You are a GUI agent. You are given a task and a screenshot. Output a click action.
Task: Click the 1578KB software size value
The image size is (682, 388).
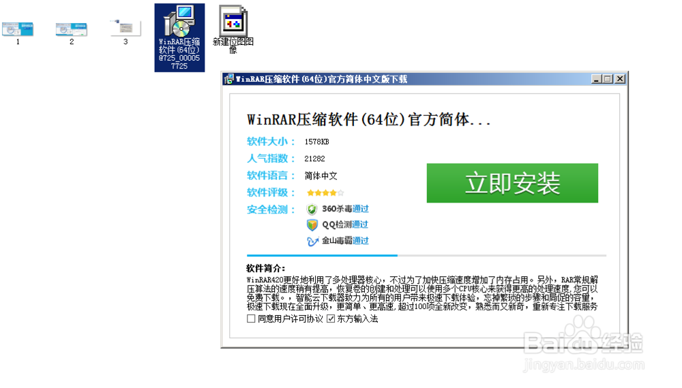pos(316,142)
